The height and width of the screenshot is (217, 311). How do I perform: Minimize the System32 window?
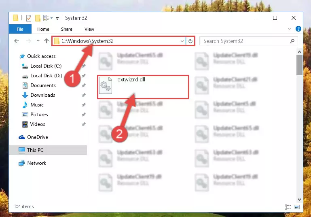[257, 18]
